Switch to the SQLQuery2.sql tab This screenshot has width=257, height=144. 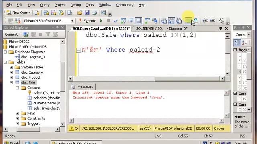[101, 28]
